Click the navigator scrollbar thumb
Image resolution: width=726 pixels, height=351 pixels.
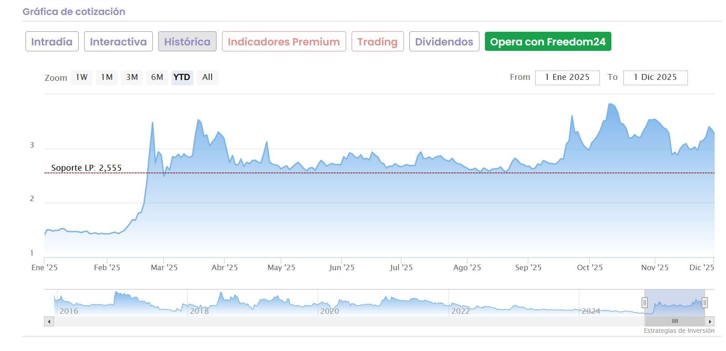tap(675, 321)
